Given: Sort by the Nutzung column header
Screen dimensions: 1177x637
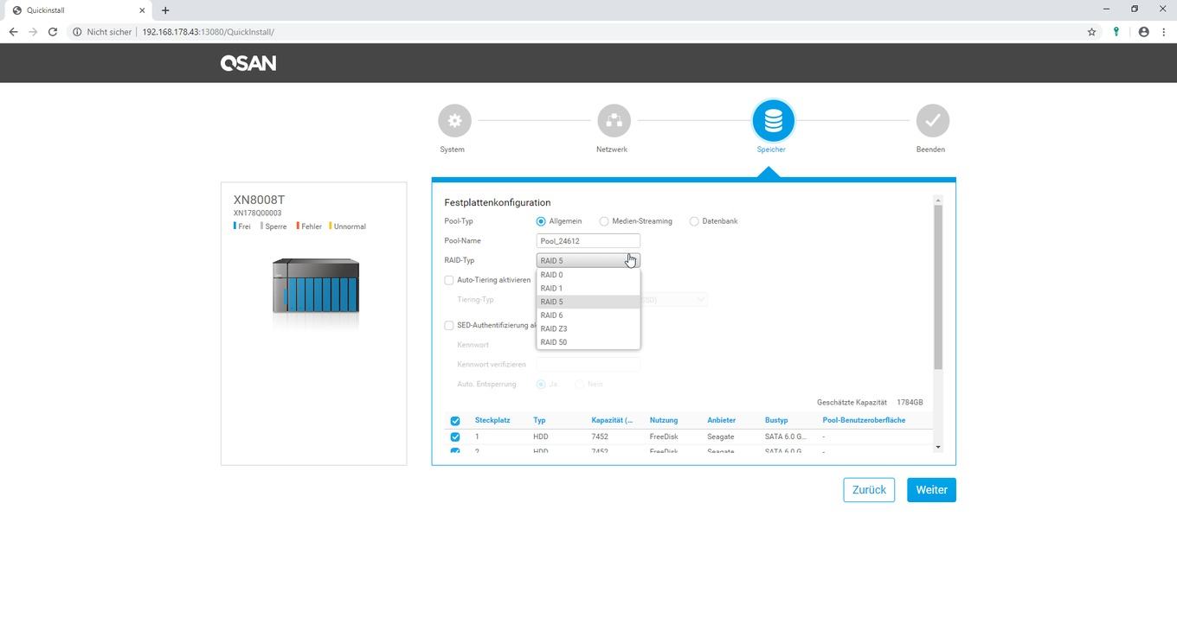Looking at the screenshot, I should (664, 420).
